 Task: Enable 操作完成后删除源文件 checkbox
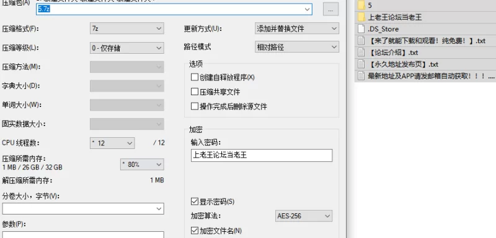coord(195,106)
